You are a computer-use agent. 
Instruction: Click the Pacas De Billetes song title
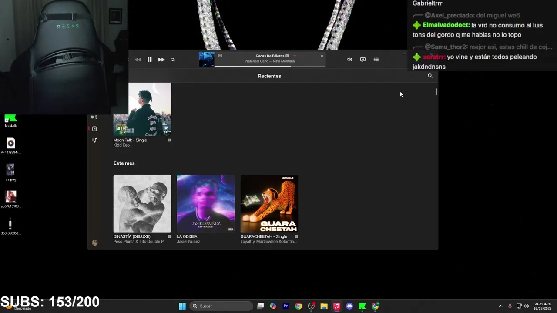(270, 56)
